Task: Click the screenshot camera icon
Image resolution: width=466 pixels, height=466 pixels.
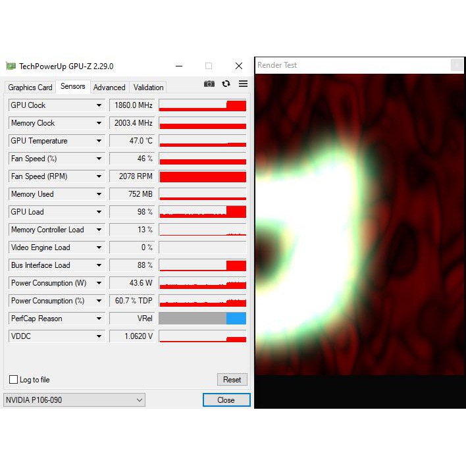Action: coord(209,84)
